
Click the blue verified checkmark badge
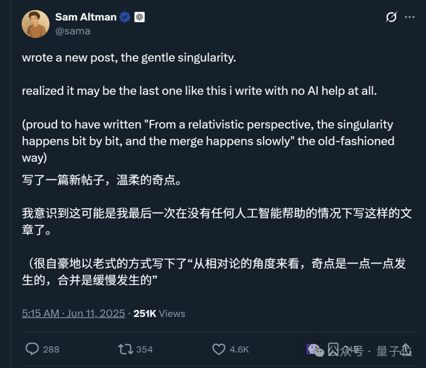(x=125, y=17)
